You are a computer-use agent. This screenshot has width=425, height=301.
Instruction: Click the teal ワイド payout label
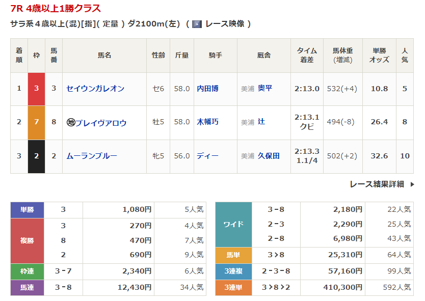click(233, 224)
